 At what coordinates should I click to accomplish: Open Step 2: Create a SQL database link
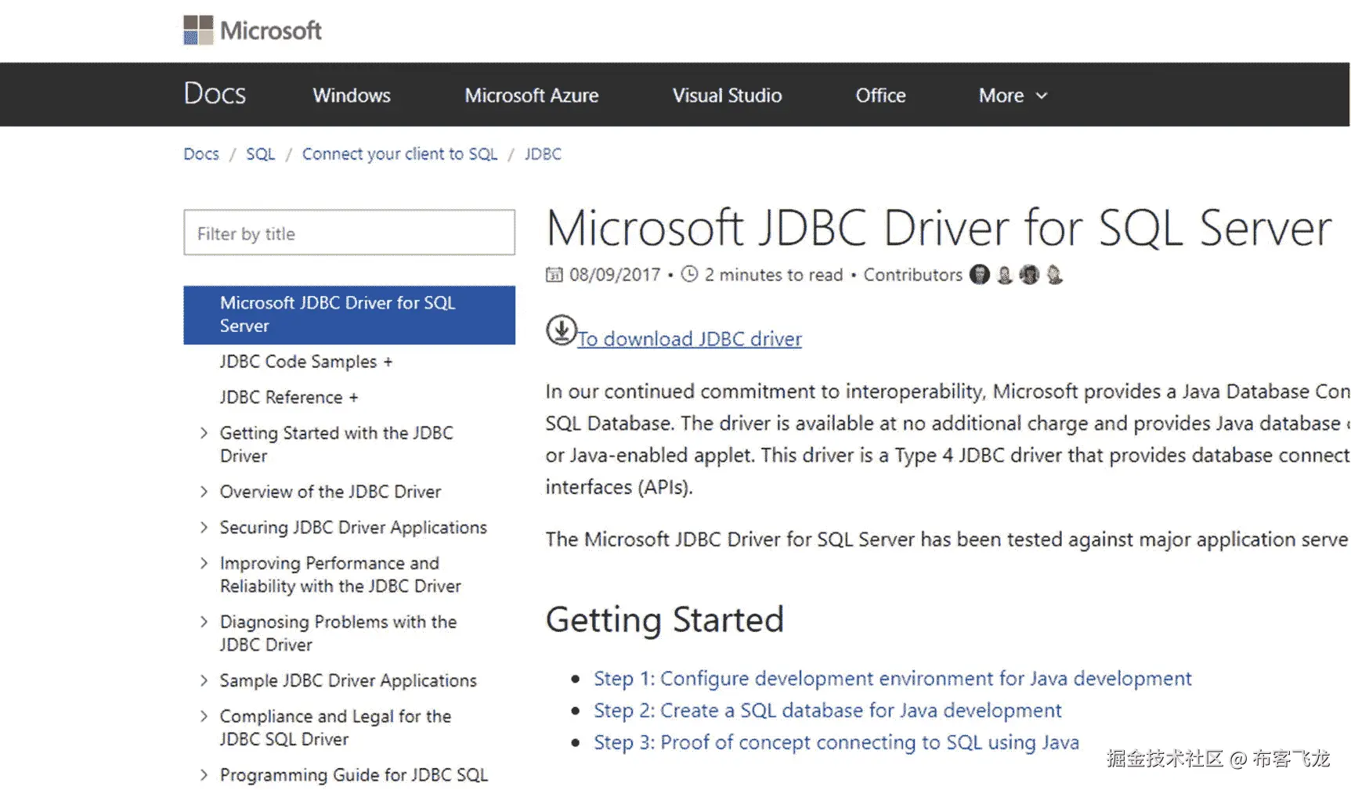click(x=828, y=710)
